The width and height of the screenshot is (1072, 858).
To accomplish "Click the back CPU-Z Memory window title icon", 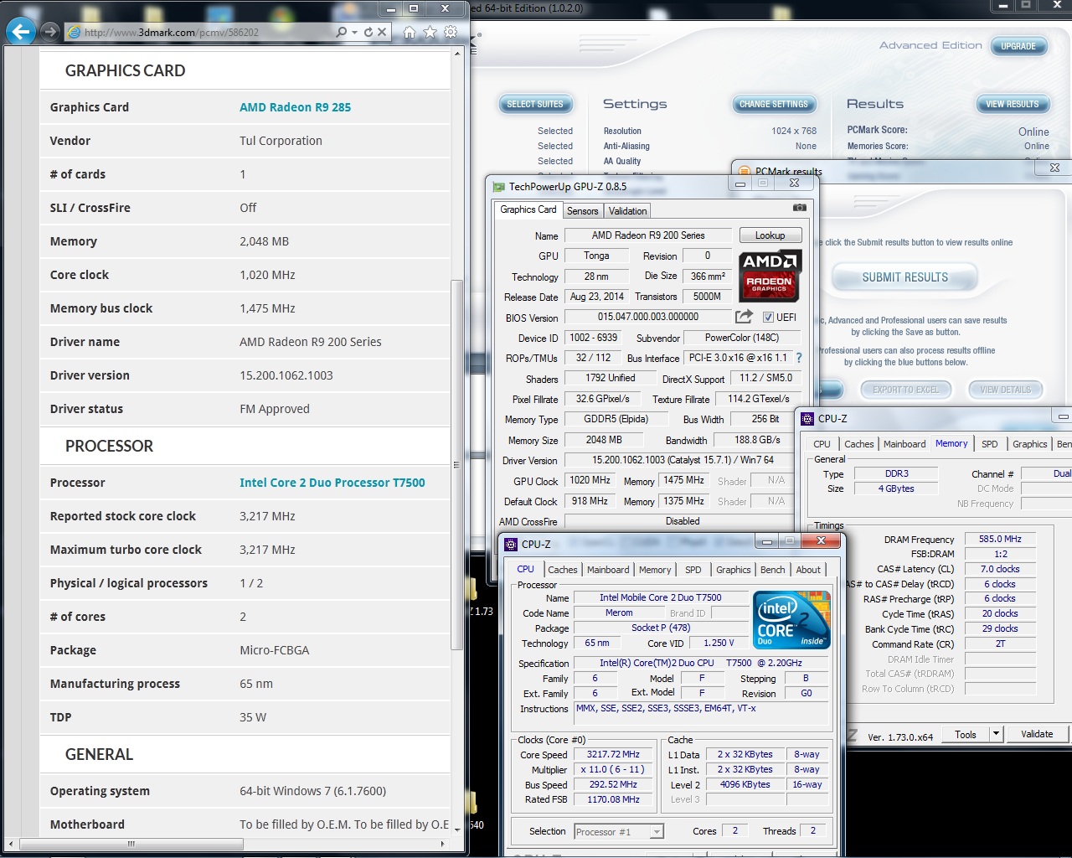I will [x=807, y=419].
